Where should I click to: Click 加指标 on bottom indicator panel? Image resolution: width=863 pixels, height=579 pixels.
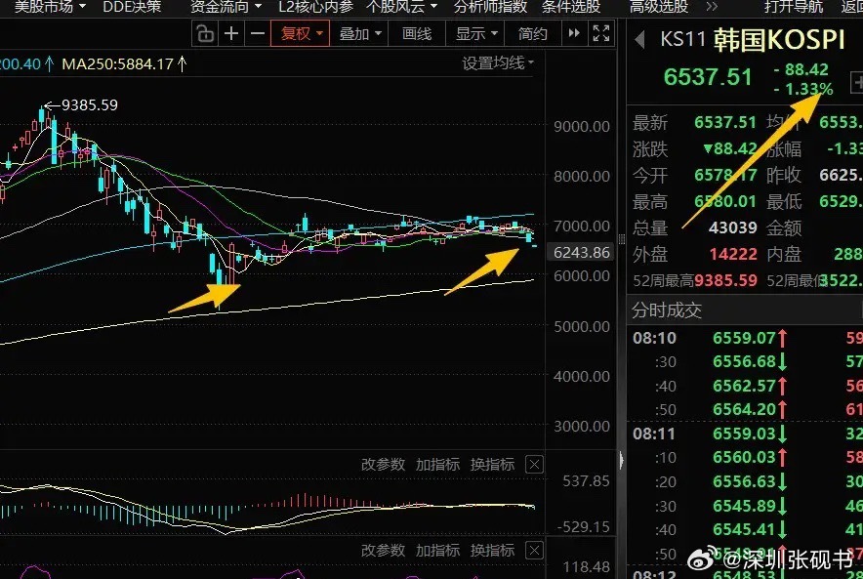click(437, 551)
